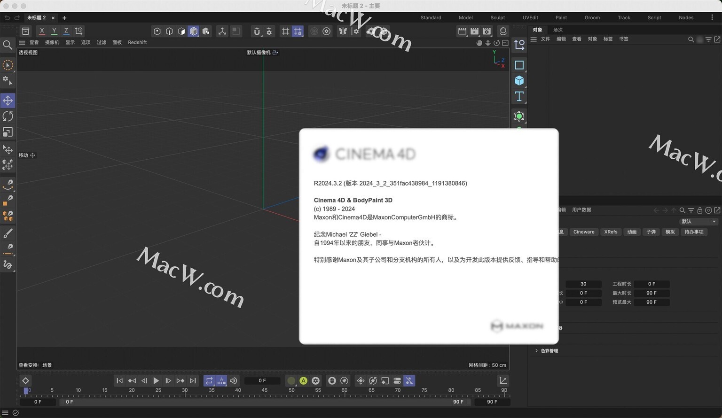Toggle snapping magnet icon
The image size is (722, 418).
257,31
